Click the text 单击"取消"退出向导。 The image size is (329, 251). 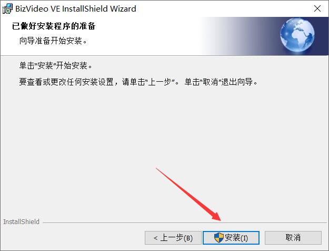tap(221, 82)
